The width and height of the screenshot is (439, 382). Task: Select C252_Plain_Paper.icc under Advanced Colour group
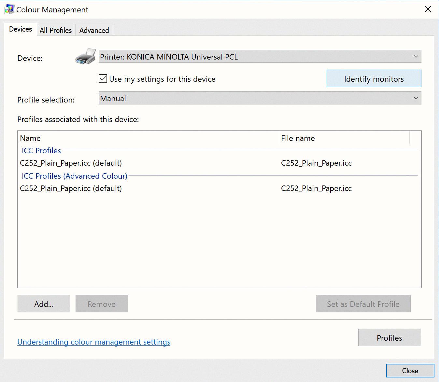71,188
